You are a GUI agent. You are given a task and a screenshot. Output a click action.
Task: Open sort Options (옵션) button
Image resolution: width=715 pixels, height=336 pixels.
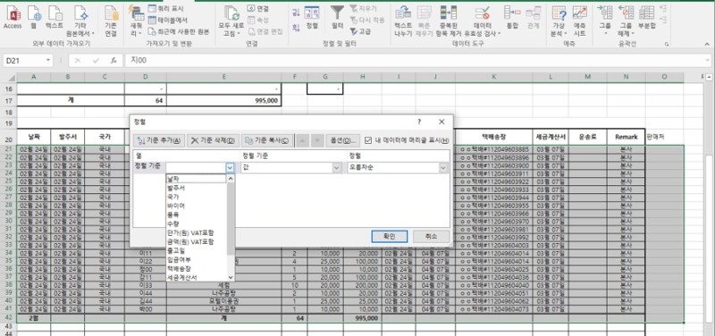point(343,140)
